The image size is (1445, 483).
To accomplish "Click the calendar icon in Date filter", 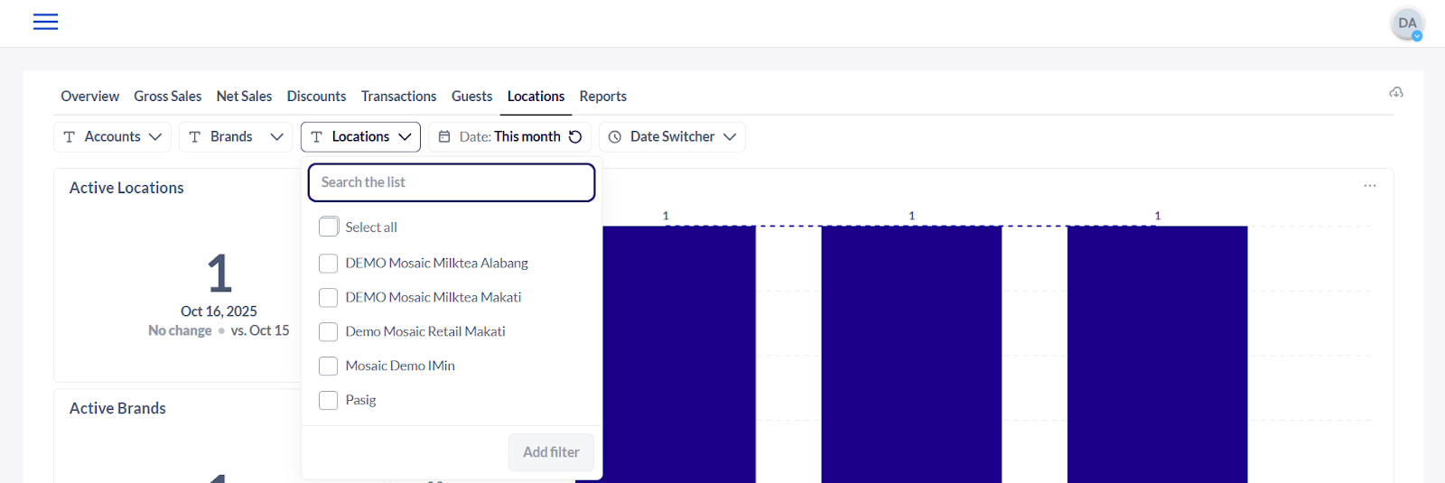I will [x=444, y=137].
